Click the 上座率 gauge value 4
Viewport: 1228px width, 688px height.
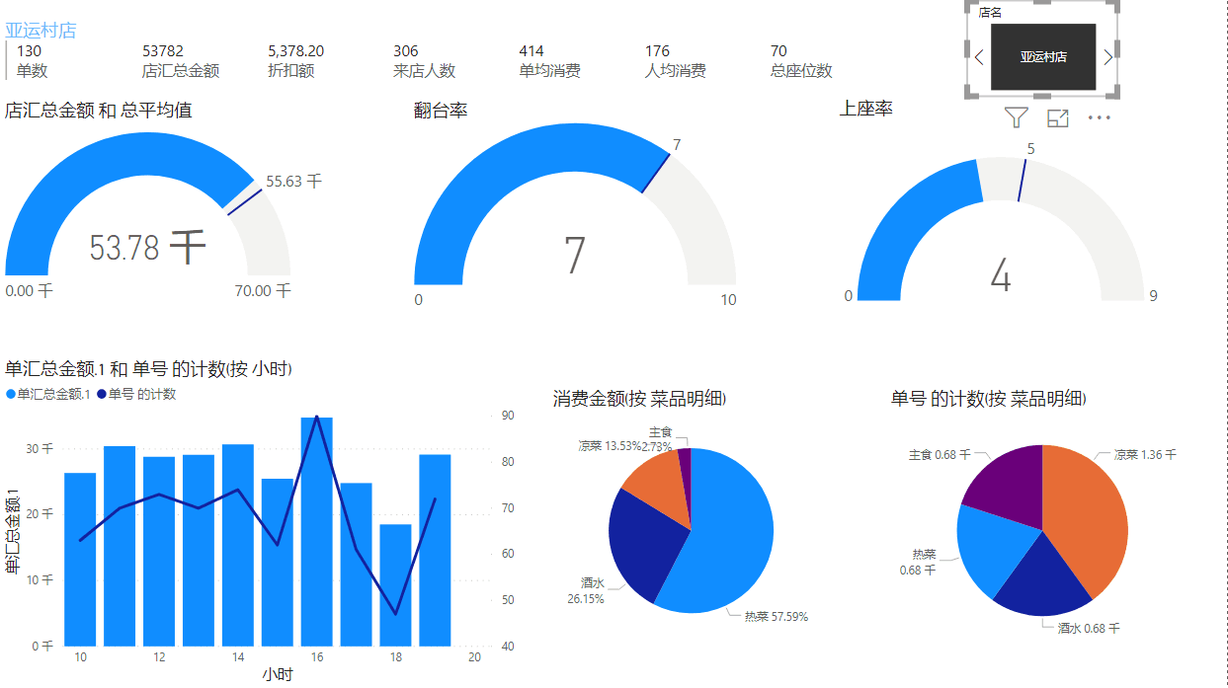(x=1001, y=277)
